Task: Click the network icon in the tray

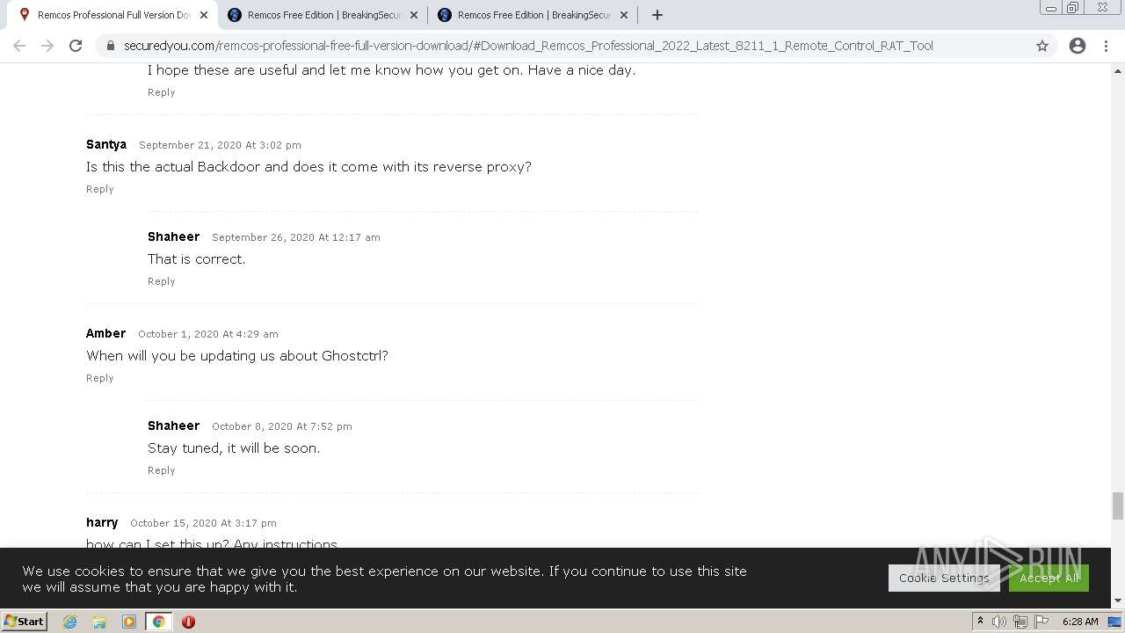Action: coord(1020,622)
